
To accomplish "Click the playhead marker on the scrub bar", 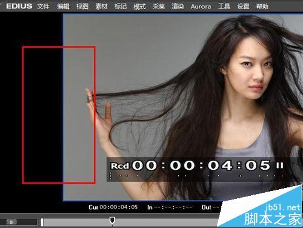I will [x=112, y=221].
